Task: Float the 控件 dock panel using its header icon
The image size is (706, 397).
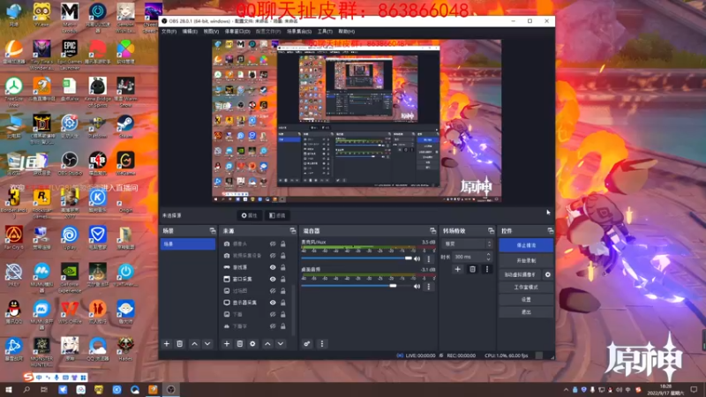Action: 550,231
